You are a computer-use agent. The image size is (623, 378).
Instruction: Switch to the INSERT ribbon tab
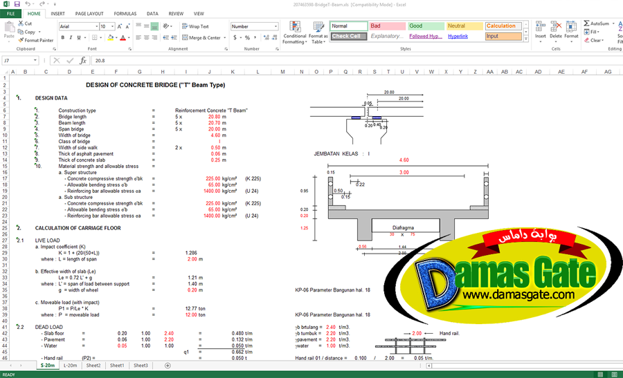point(57,14)
